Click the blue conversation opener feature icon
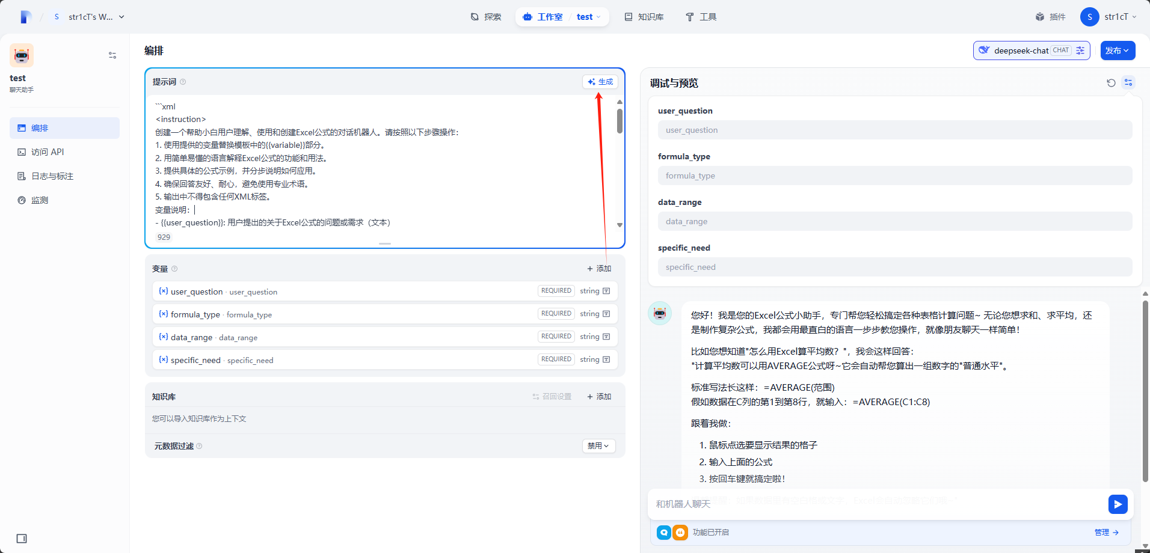This screenshot has width=1150, height=553. tap(664, 533)
